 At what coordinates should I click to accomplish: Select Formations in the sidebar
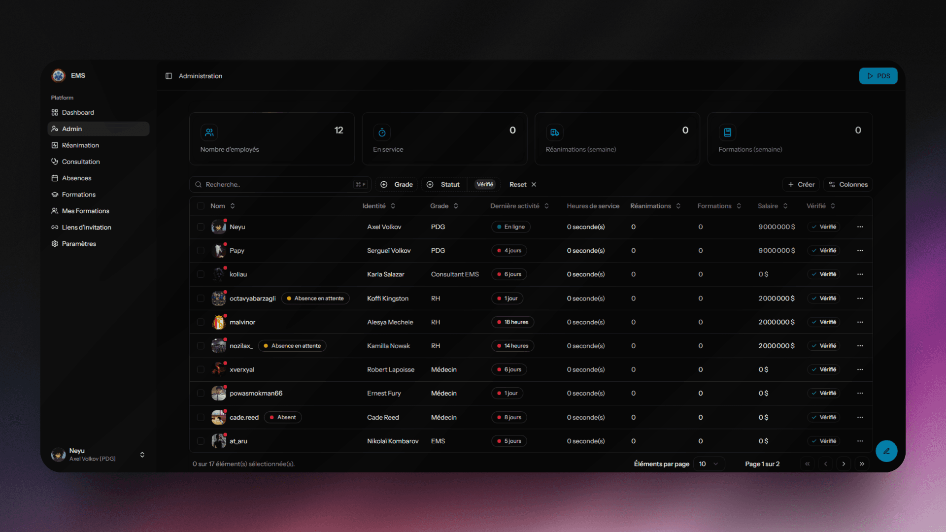pos(78,194)
